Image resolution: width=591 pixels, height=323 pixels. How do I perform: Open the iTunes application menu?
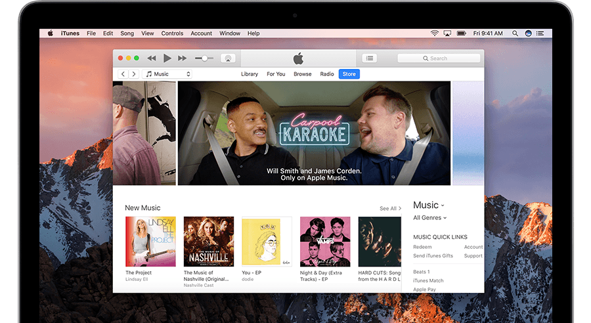point(70,33)
